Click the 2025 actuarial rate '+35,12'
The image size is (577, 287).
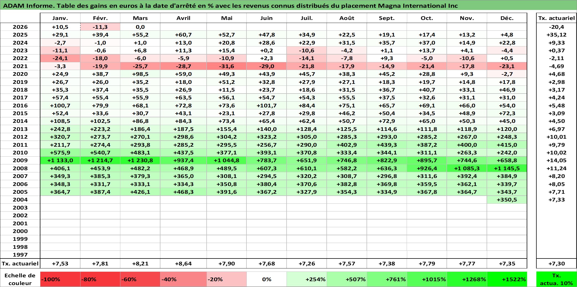coord(557,35)
